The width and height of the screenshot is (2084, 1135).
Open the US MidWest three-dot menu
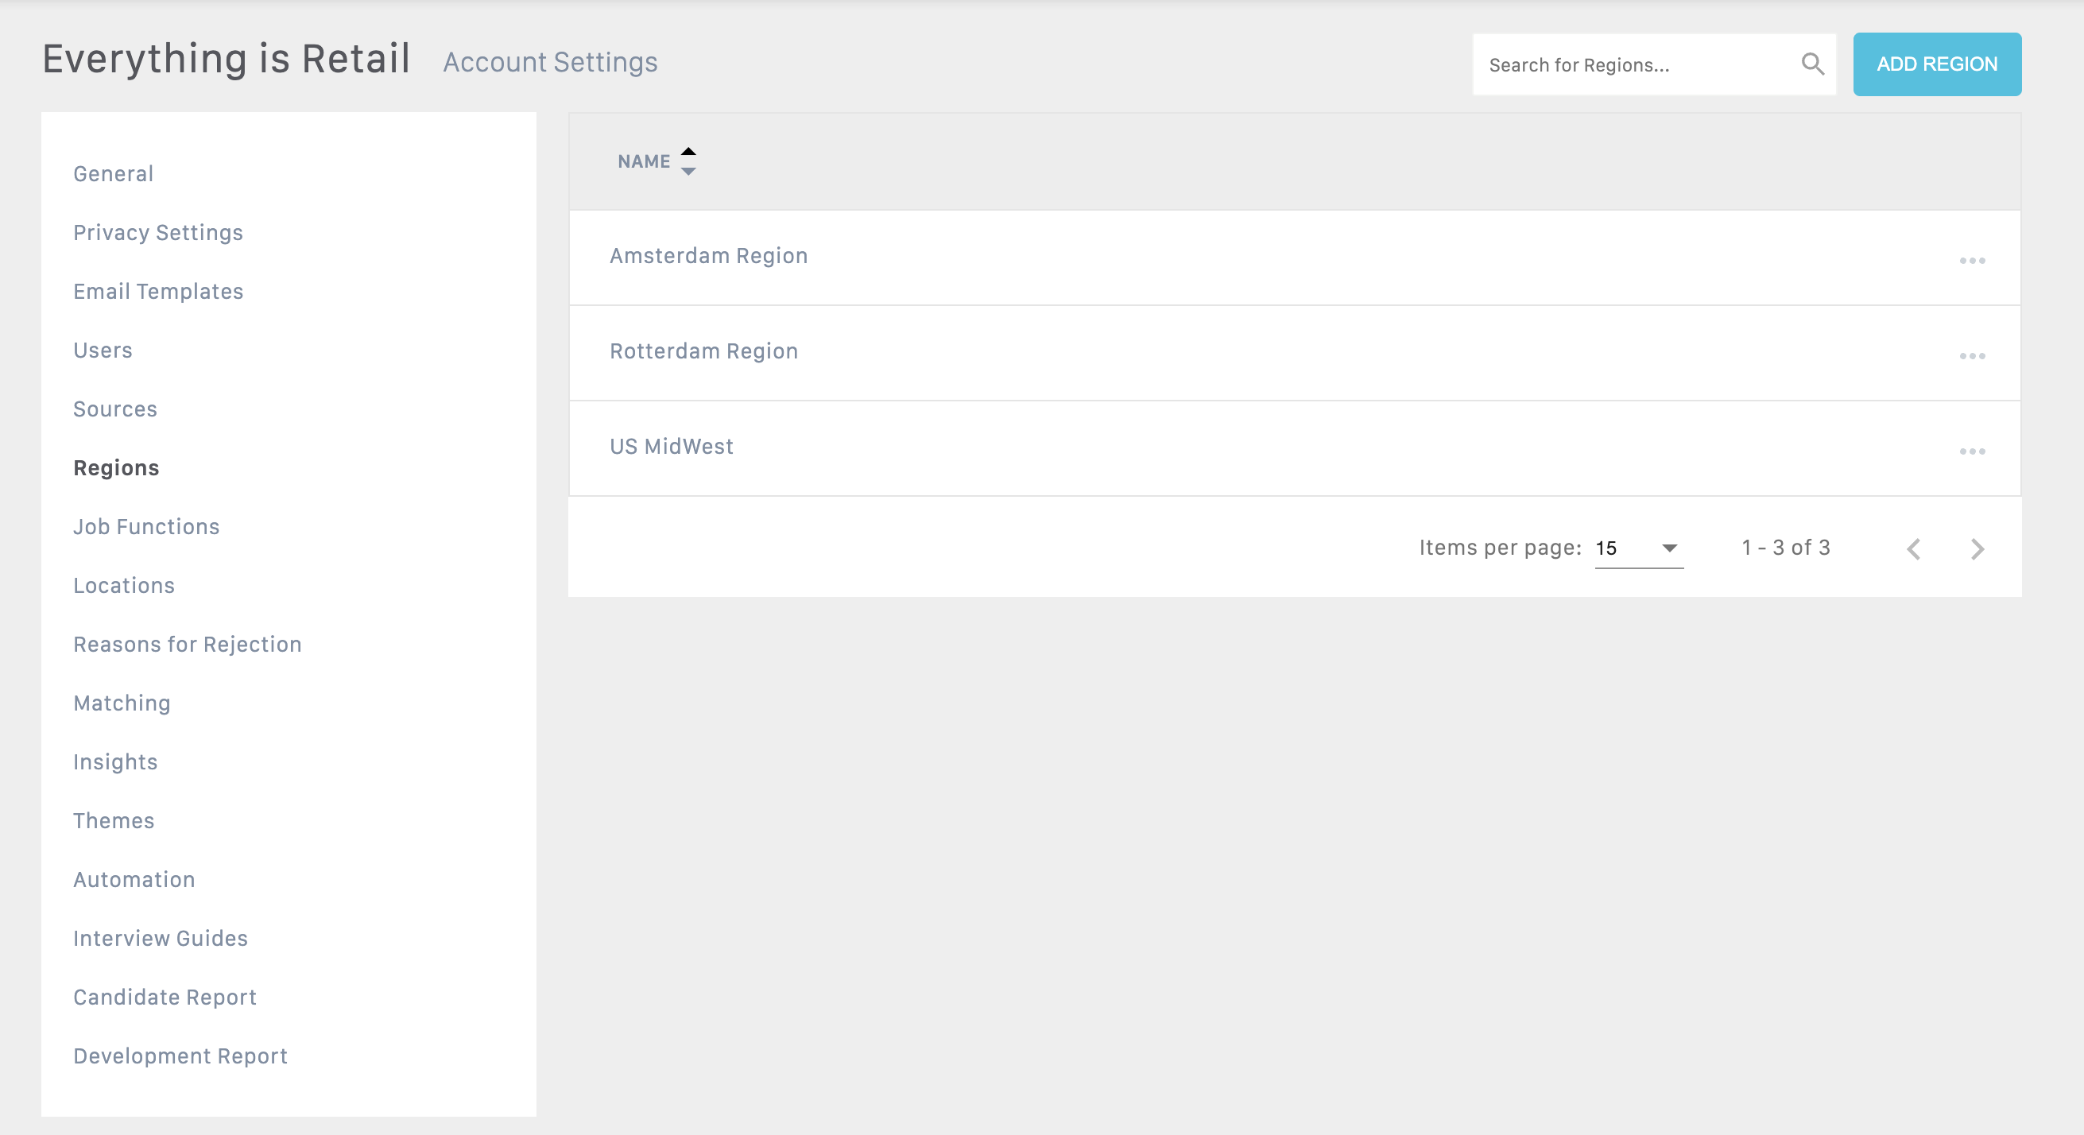point(1972,451)
